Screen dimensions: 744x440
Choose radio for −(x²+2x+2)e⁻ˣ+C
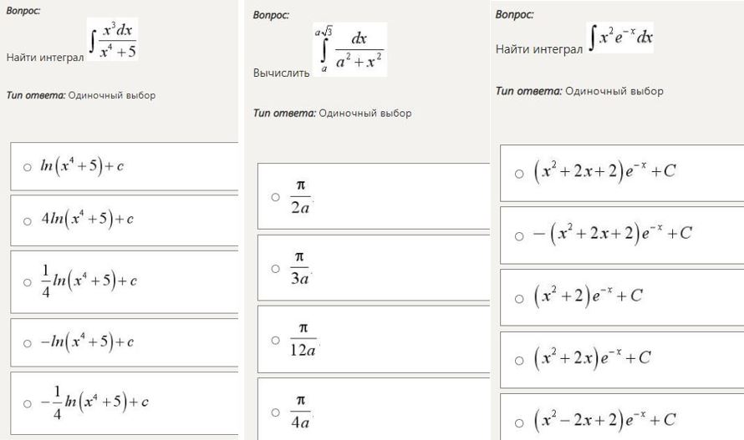[x=518, y=235]
